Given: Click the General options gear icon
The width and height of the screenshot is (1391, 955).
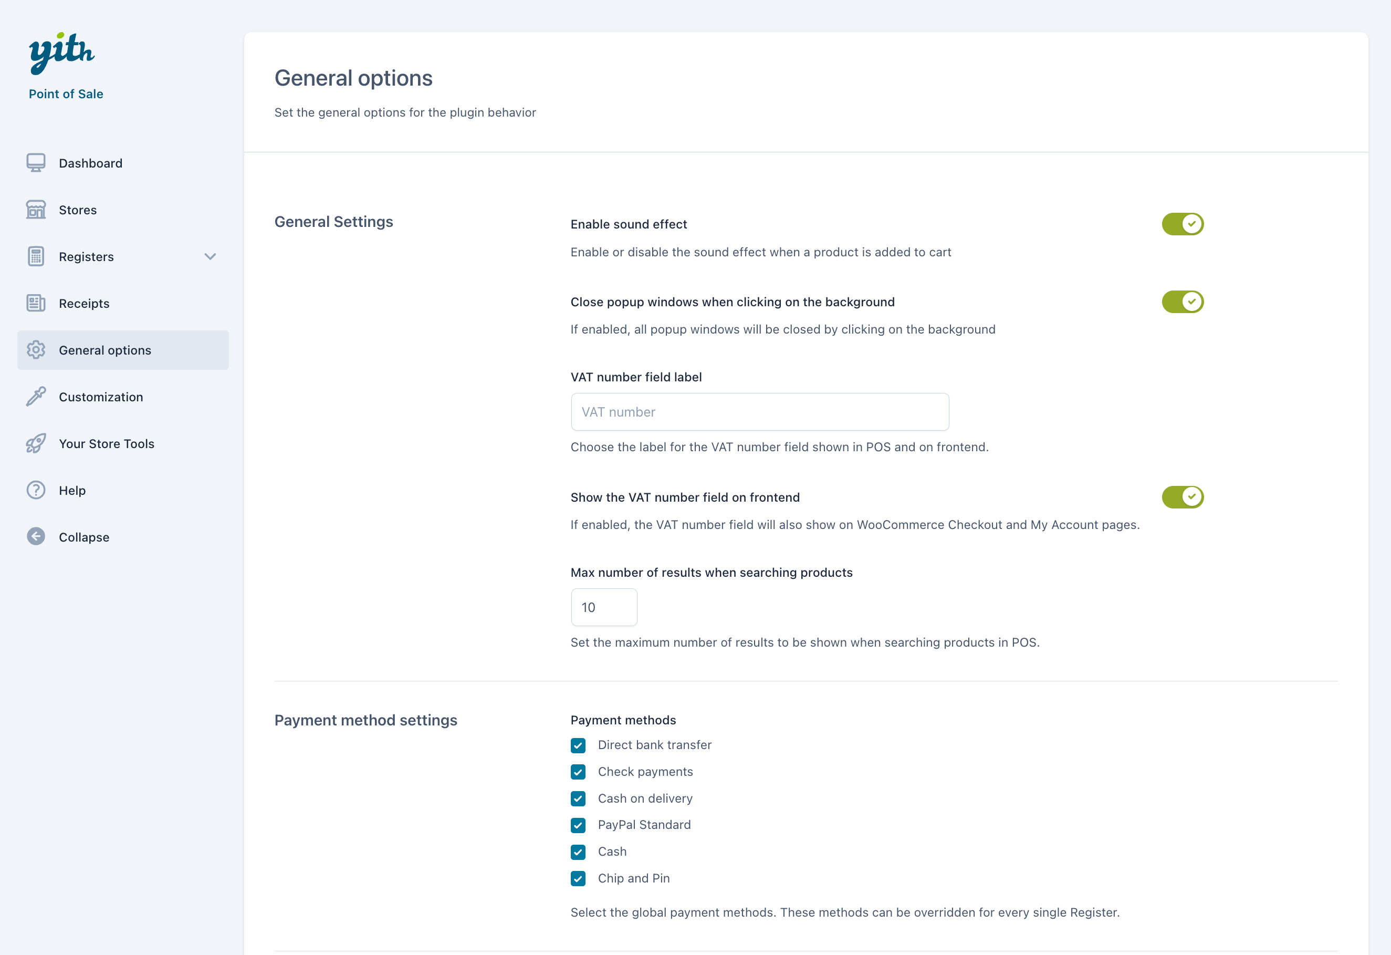Looking at the screenshot, I should click(36, 350).
